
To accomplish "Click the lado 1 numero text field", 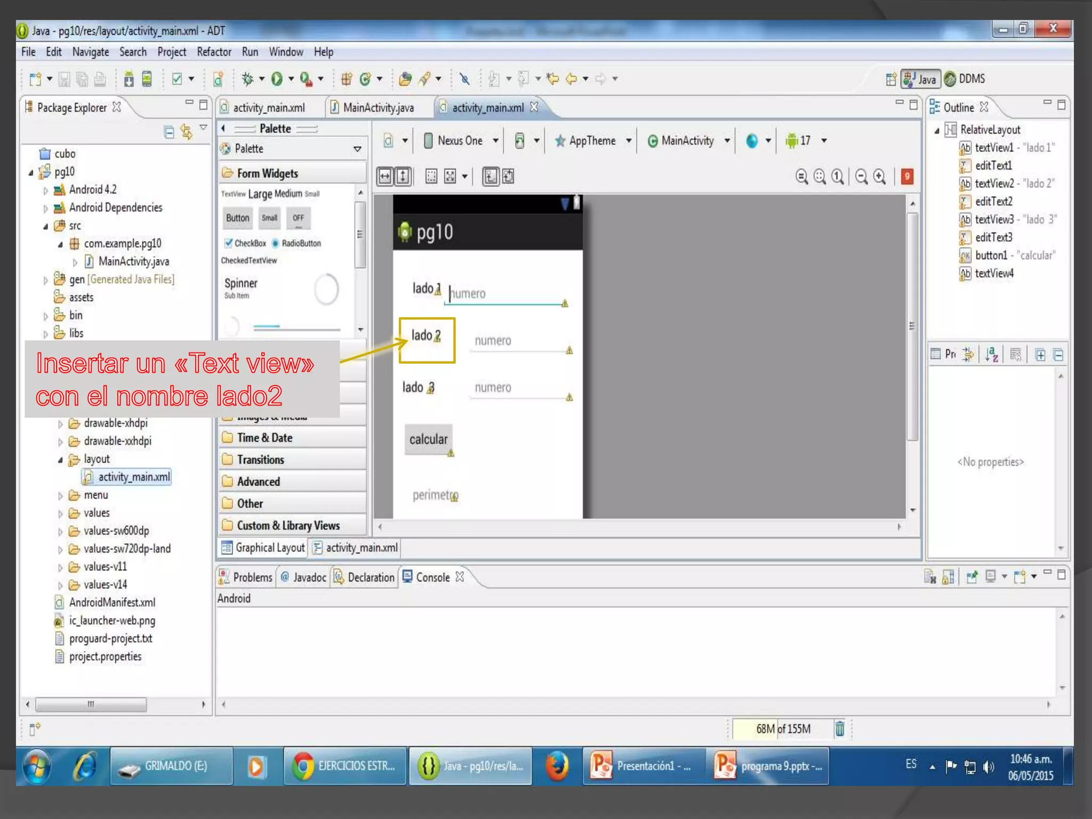I will [x=504, y=294].
